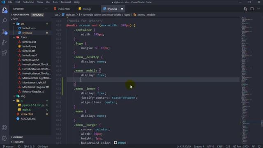This screenshot has height=148, width=263.
Task: Open the Search view in activity bar
Action: (5, 21)
